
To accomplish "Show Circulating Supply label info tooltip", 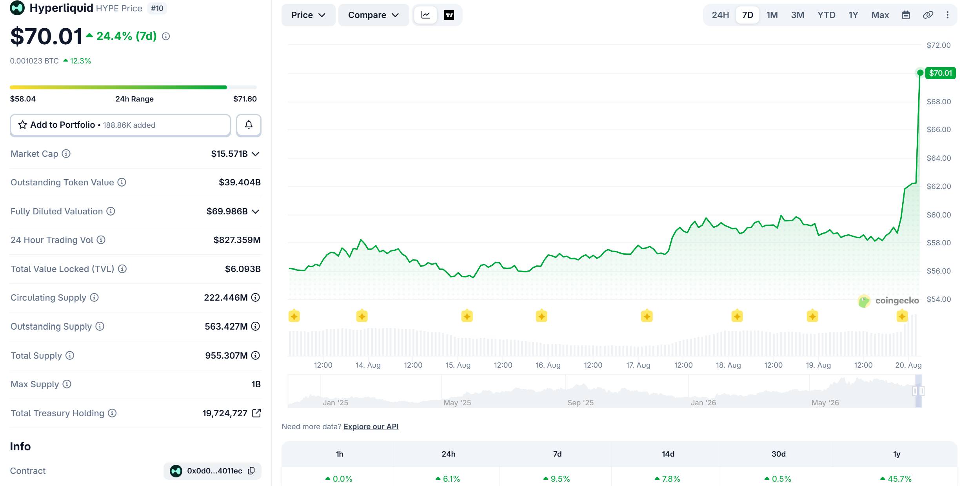I will (x=94, y=297).
